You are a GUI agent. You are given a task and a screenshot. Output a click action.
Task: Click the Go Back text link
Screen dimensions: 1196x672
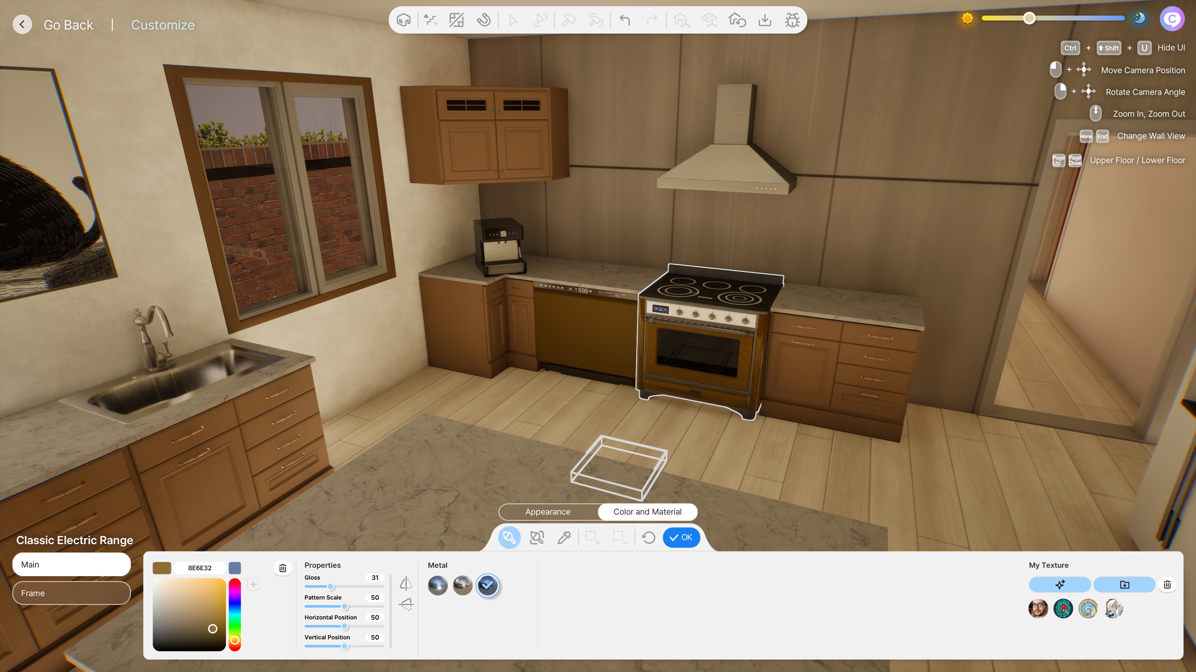click(68, 25)
